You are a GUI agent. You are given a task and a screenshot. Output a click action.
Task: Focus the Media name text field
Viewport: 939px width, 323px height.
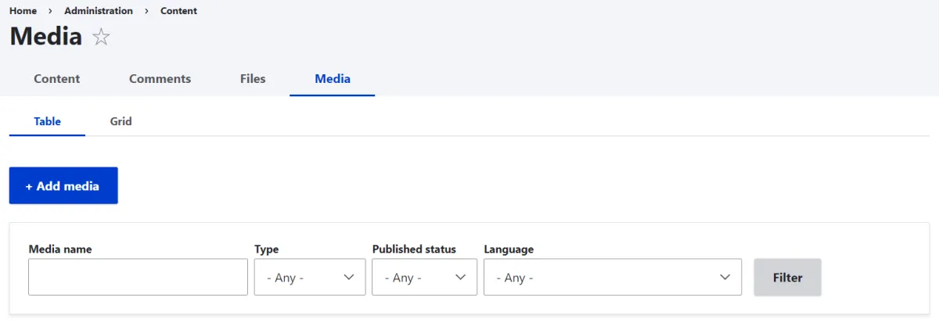[x=138, y=277]
